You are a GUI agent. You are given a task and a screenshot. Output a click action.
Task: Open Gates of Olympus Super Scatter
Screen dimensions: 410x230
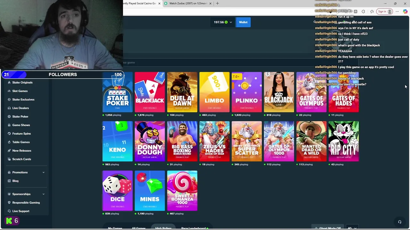click(247, 142)
